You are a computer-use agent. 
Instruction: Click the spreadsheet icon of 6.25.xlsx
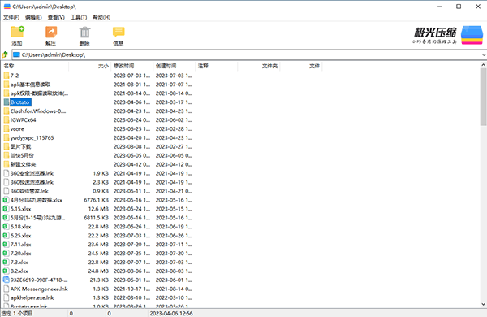pyautogui.click(x=6, y=236)
